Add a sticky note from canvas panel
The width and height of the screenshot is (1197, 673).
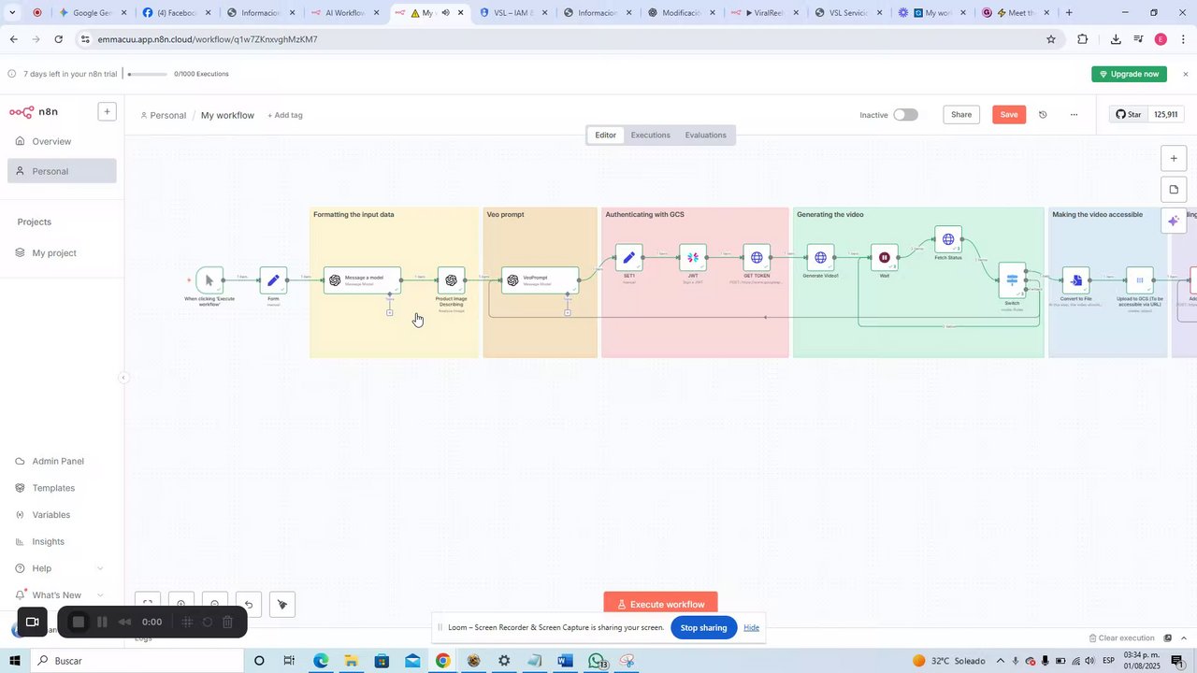(1174, 190)
